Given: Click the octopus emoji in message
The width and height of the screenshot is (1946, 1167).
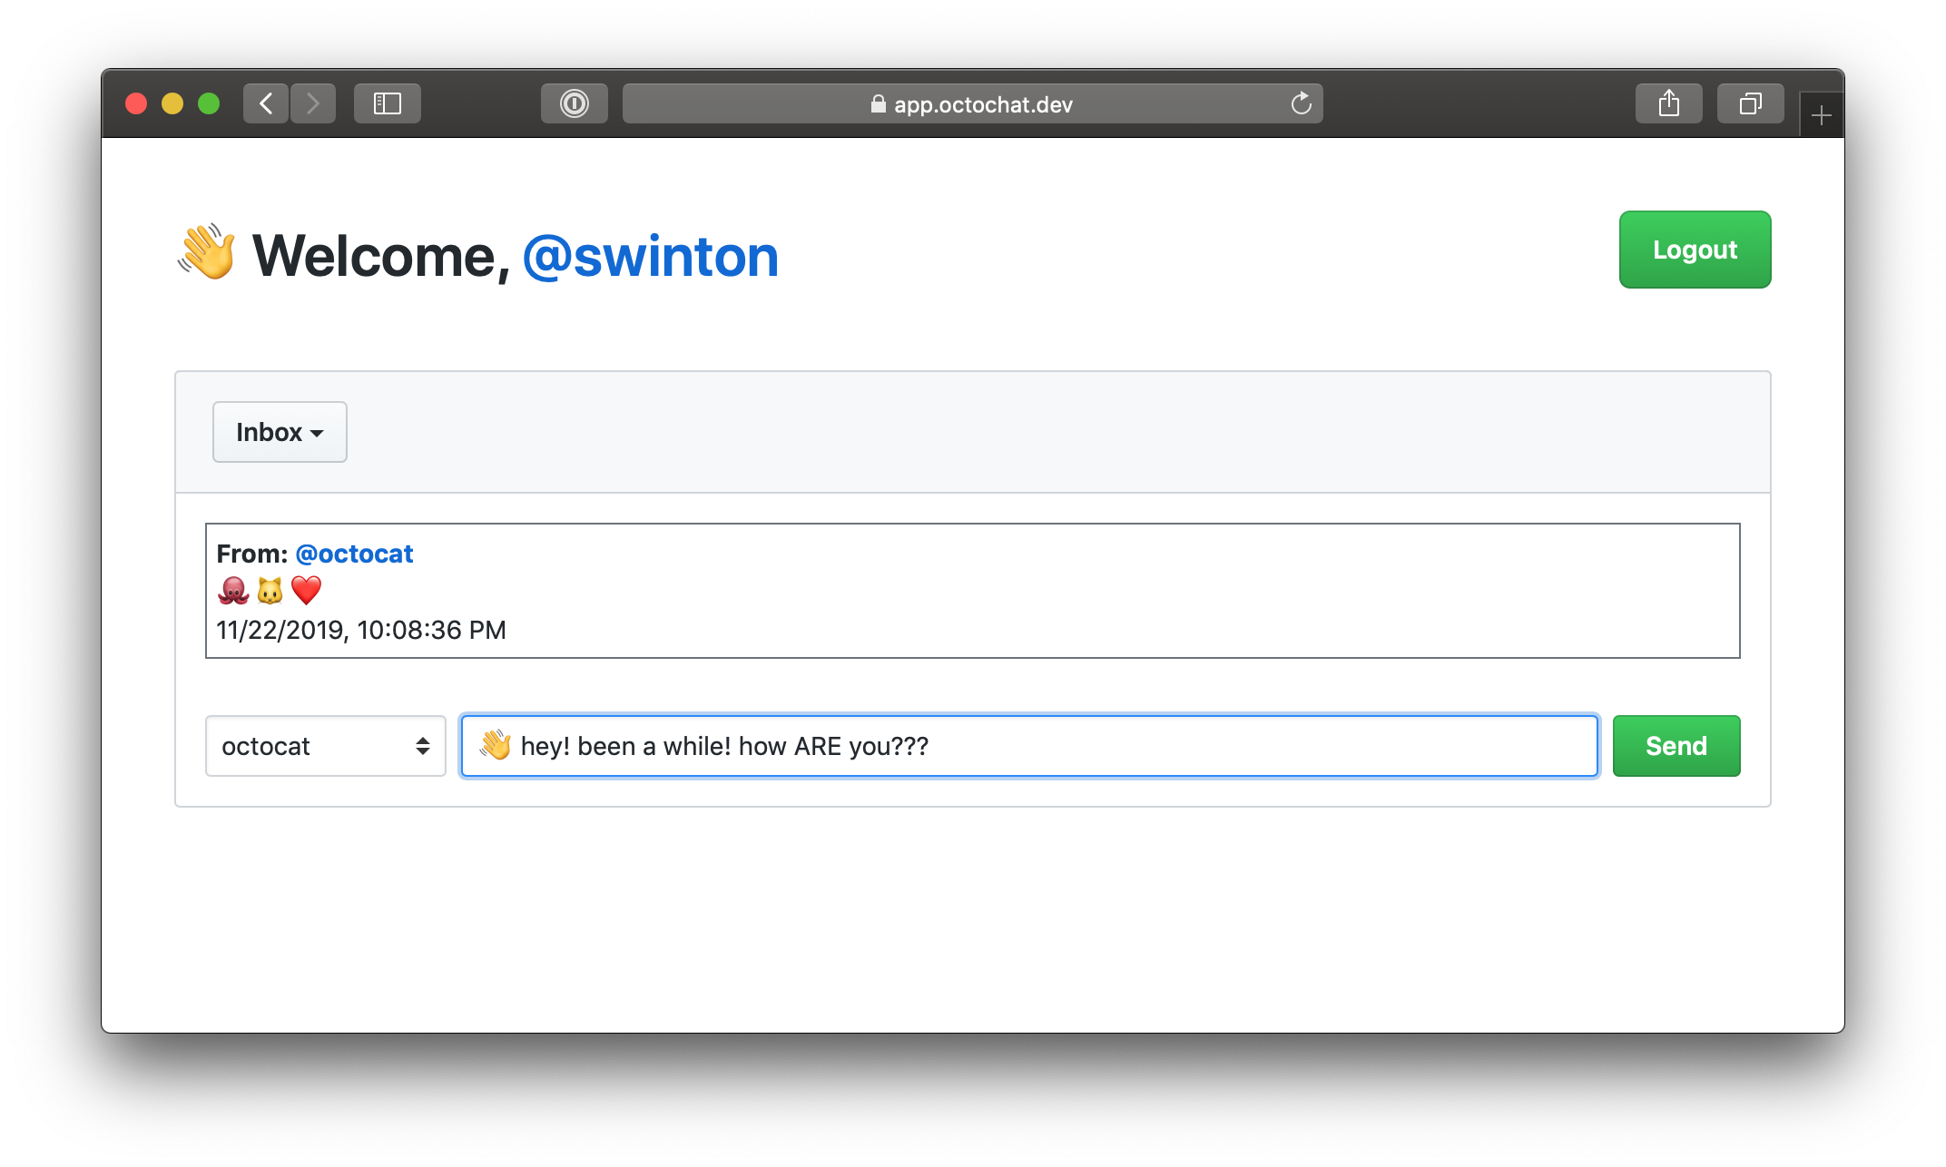Looking at the screenshot, I should pos(233,591).
